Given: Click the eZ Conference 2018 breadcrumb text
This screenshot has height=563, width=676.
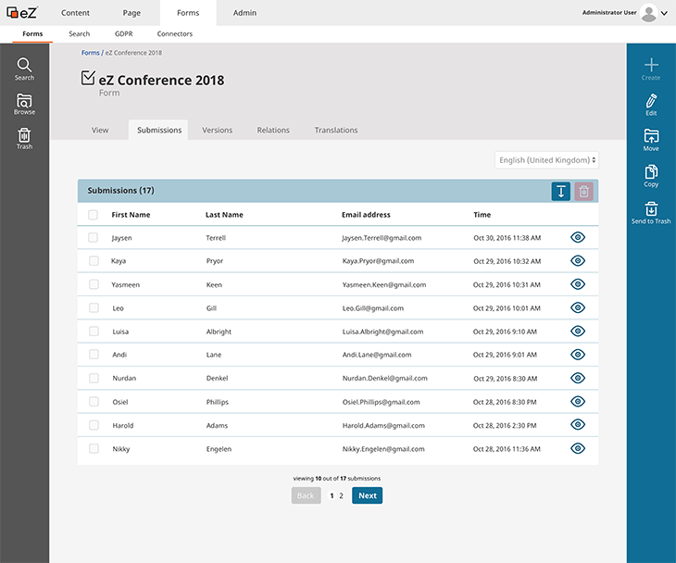Looking at the screenshot, I should [133, 53].
